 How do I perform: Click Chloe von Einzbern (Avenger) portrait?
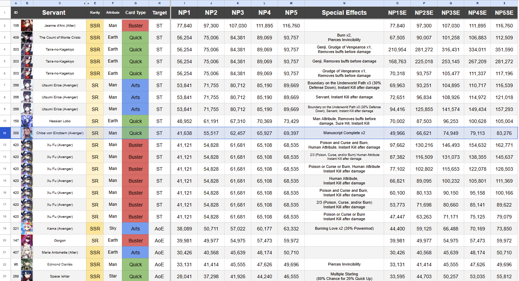[27, 133]
